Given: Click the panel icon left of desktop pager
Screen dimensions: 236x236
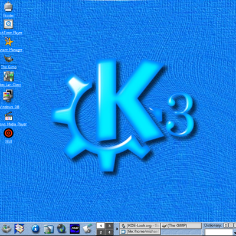Looking at the screenshot, I should click(x=87, y=229).
